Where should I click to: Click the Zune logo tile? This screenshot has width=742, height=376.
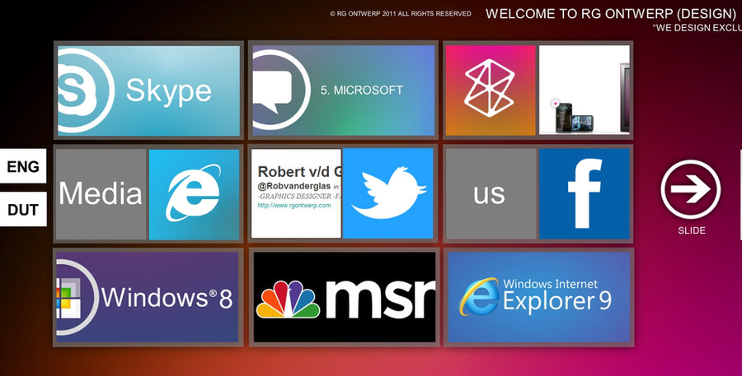(x=491, y=91)
